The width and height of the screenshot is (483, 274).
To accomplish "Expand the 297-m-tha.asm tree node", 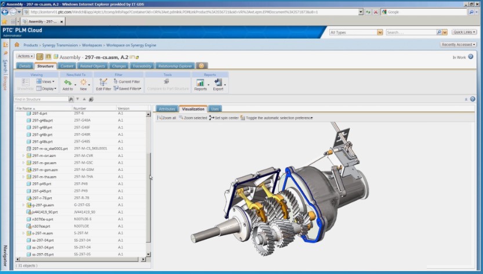I will (23, 177).
